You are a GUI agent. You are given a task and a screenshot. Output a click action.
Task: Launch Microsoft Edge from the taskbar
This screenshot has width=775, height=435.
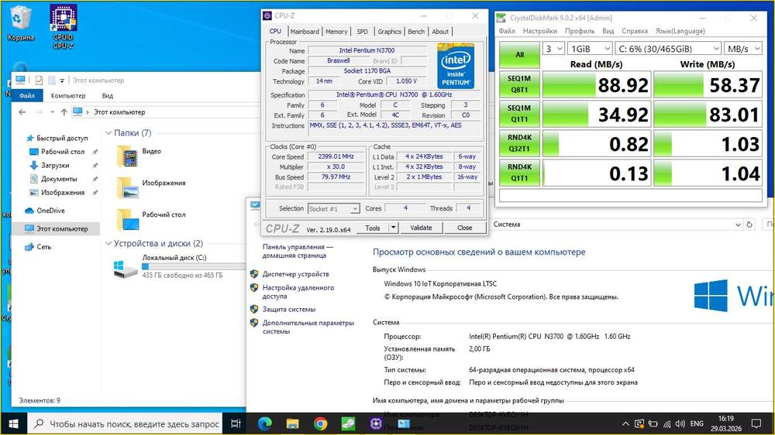point(265,423)
